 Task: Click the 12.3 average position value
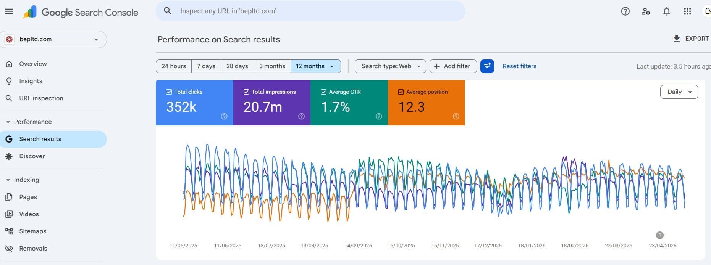tap(411, 107)
